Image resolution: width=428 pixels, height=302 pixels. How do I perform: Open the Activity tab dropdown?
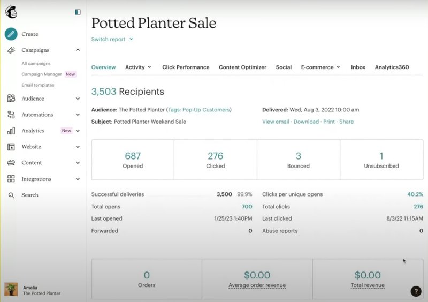(138, 67)
